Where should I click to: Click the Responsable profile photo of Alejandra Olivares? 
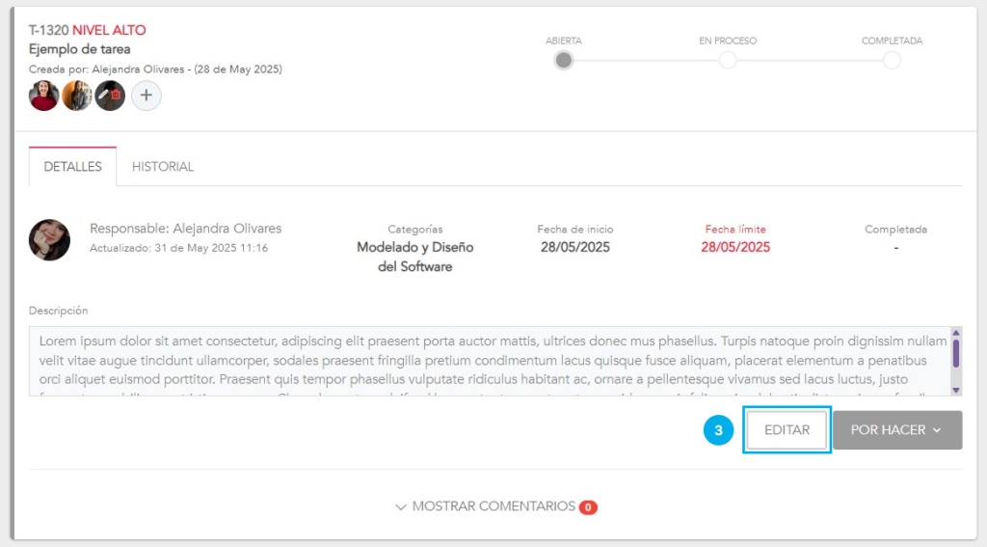(x=49, y=239)
